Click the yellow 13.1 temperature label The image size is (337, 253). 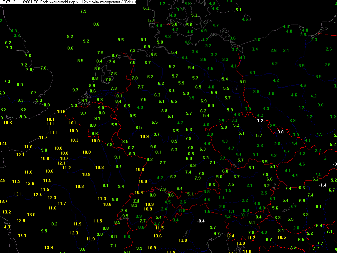(x=18, y=194)
